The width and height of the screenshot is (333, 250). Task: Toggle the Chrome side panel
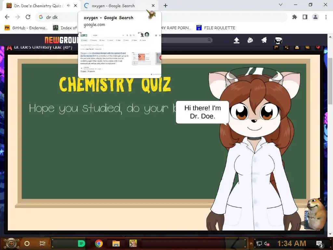tap(305, 17)
